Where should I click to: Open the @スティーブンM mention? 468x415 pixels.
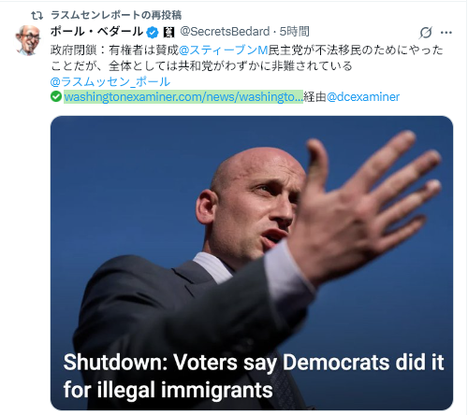coord(224,50)
